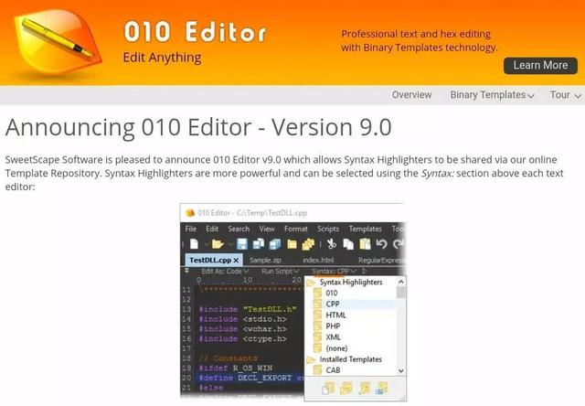Click the template icon with arrow in popup footer
Image resolution: width=585 pixels, height=406 pixels.
(x=364, y=389)
